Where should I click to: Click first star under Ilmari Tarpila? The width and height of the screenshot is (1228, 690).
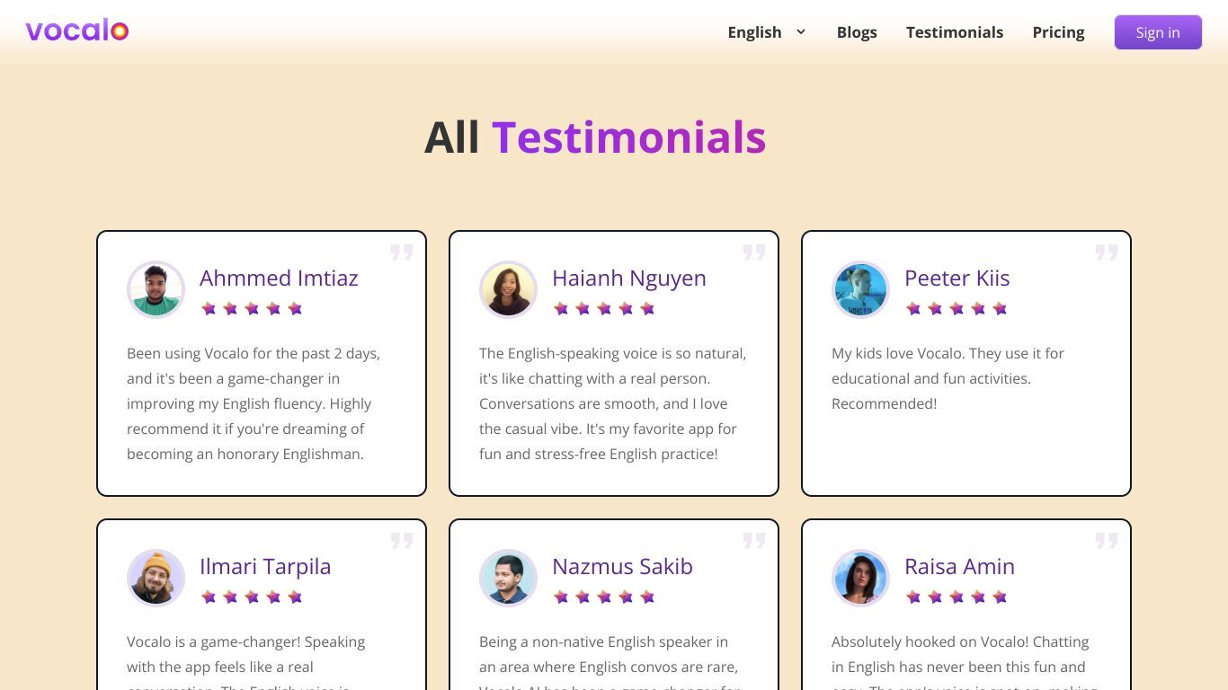(x=209, y=597)
